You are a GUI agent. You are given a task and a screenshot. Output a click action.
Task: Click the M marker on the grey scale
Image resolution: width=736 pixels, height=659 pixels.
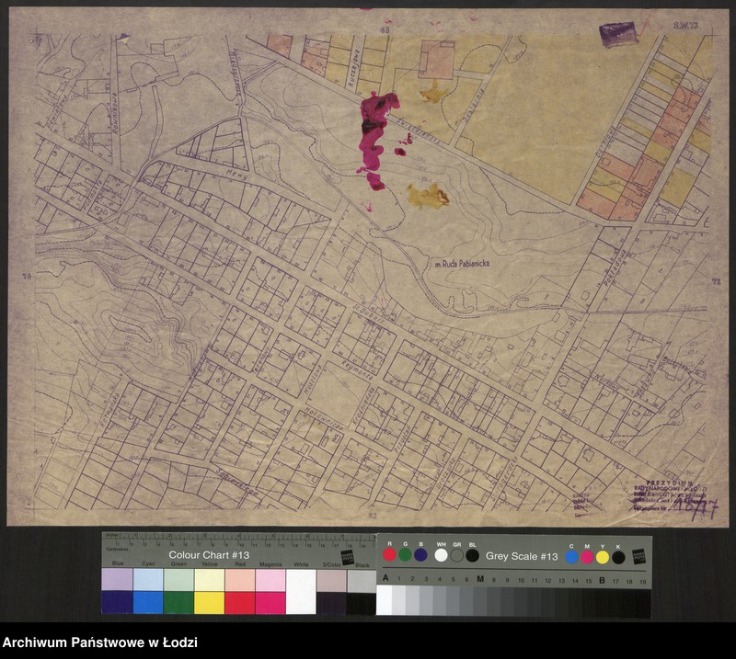coord(480,580)
